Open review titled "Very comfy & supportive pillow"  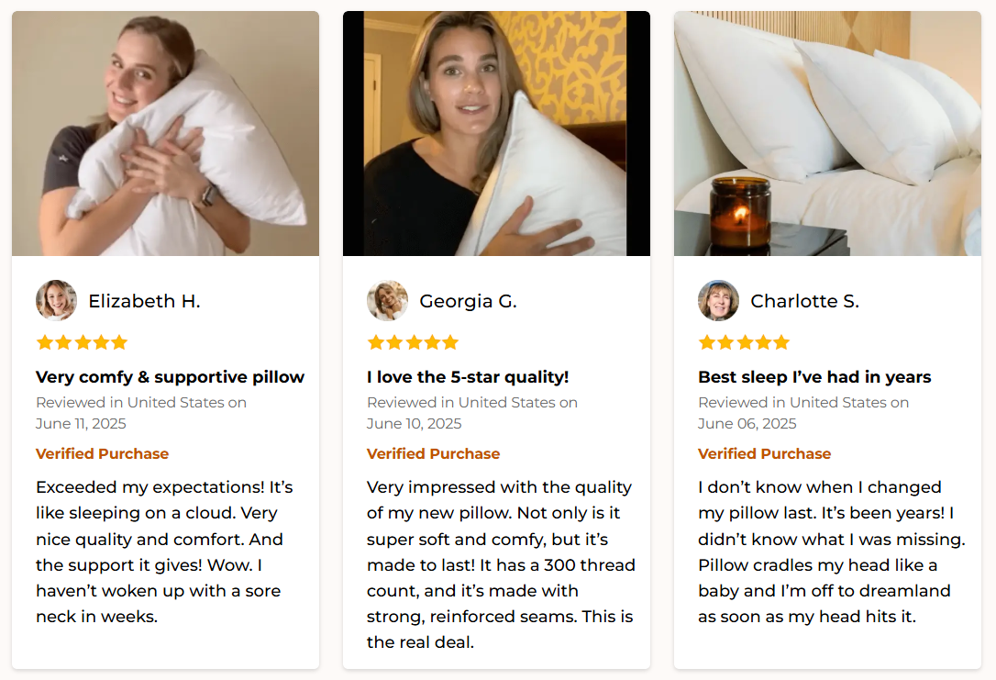(x=170, y=377)
